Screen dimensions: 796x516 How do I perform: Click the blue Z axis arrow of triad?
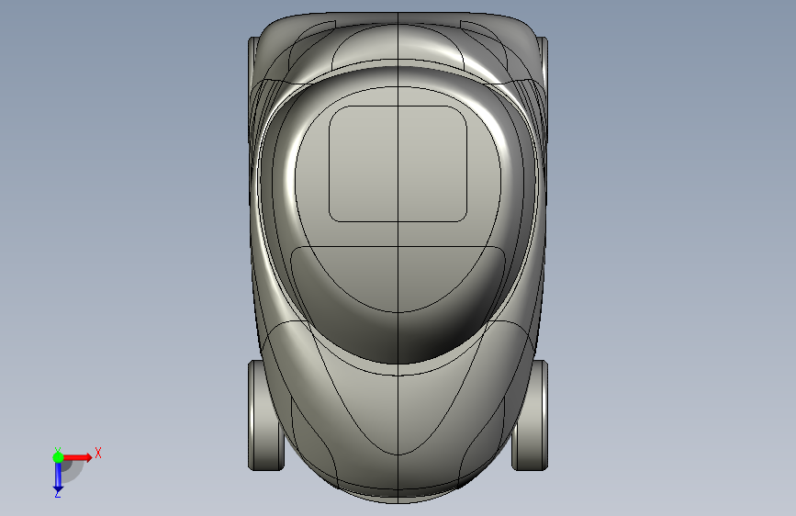[x=58, y=477]
